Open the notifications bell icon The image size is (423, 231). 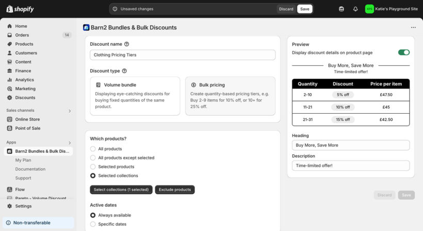click(355, 9)
